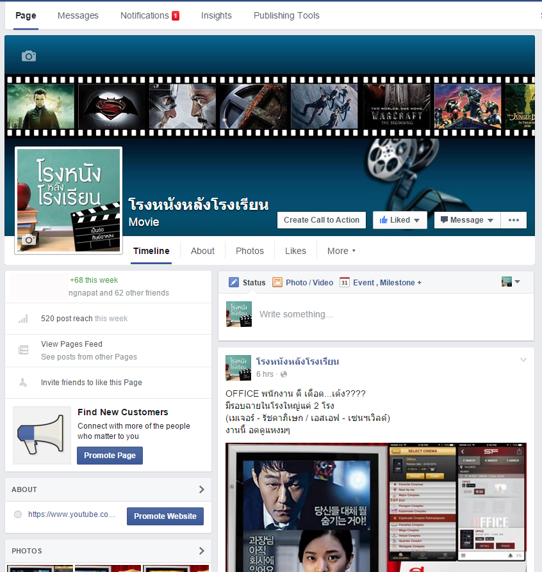542x572 pixels.
Task: Open the Messages tab
Action: (78, 16)
